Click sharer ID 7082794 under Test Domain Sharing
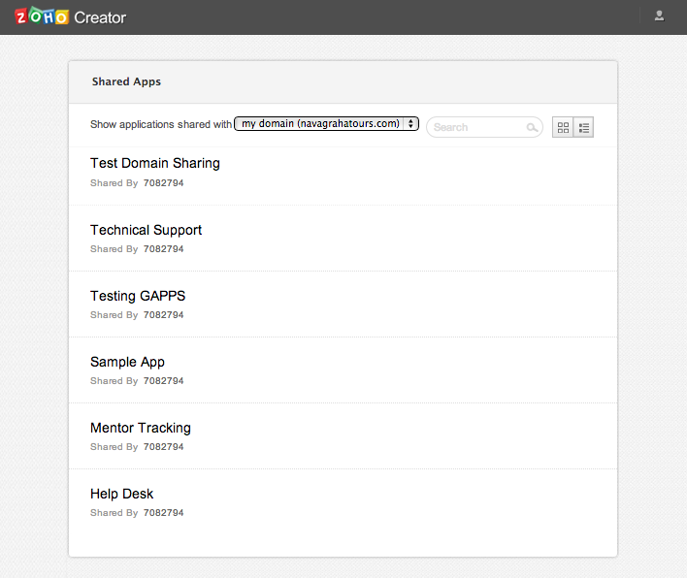The width and height of the screenshot is (687, 578). coord(163,183)
